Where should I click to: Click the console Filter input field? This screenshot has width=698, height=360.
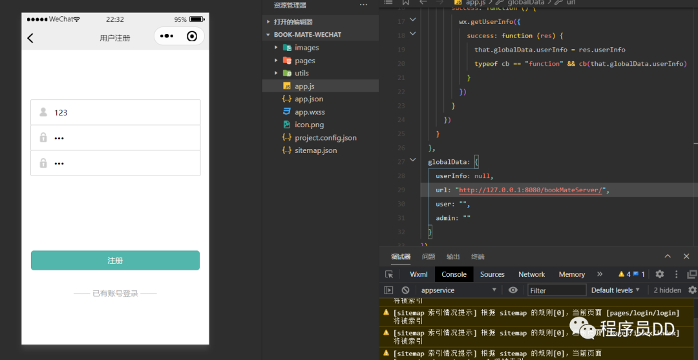[557, 290]
